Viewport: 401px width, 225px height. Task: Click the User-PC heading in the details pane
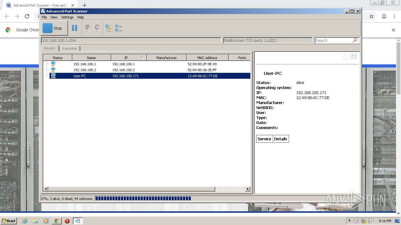(x=273, y=73)
